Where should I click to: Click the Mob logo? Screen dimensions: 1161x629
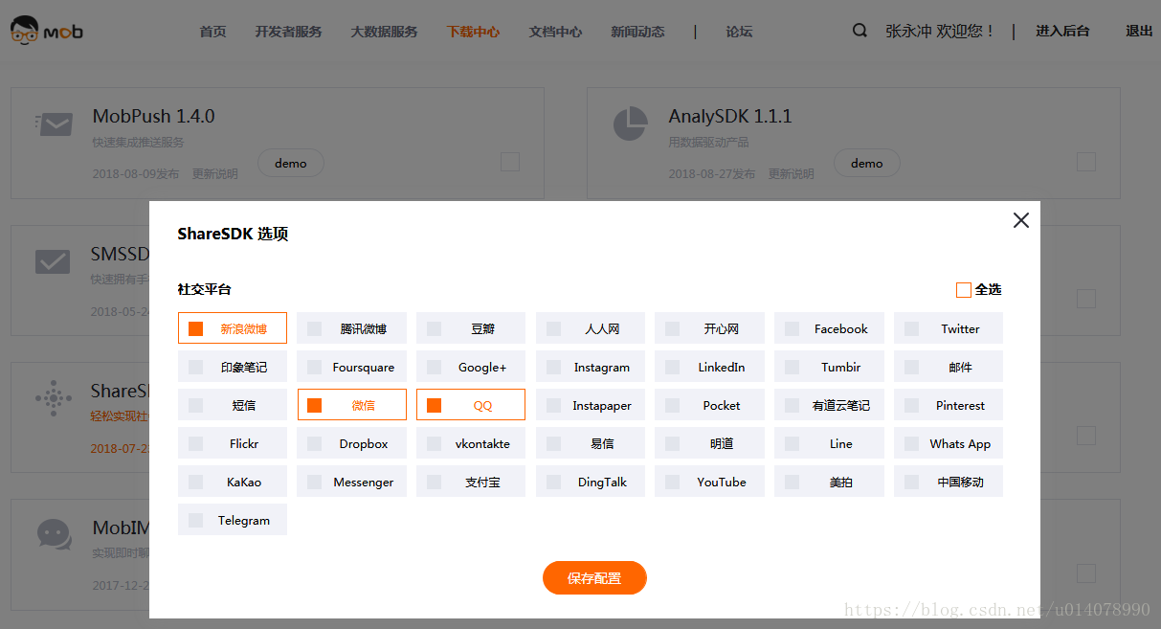point(47,31)
